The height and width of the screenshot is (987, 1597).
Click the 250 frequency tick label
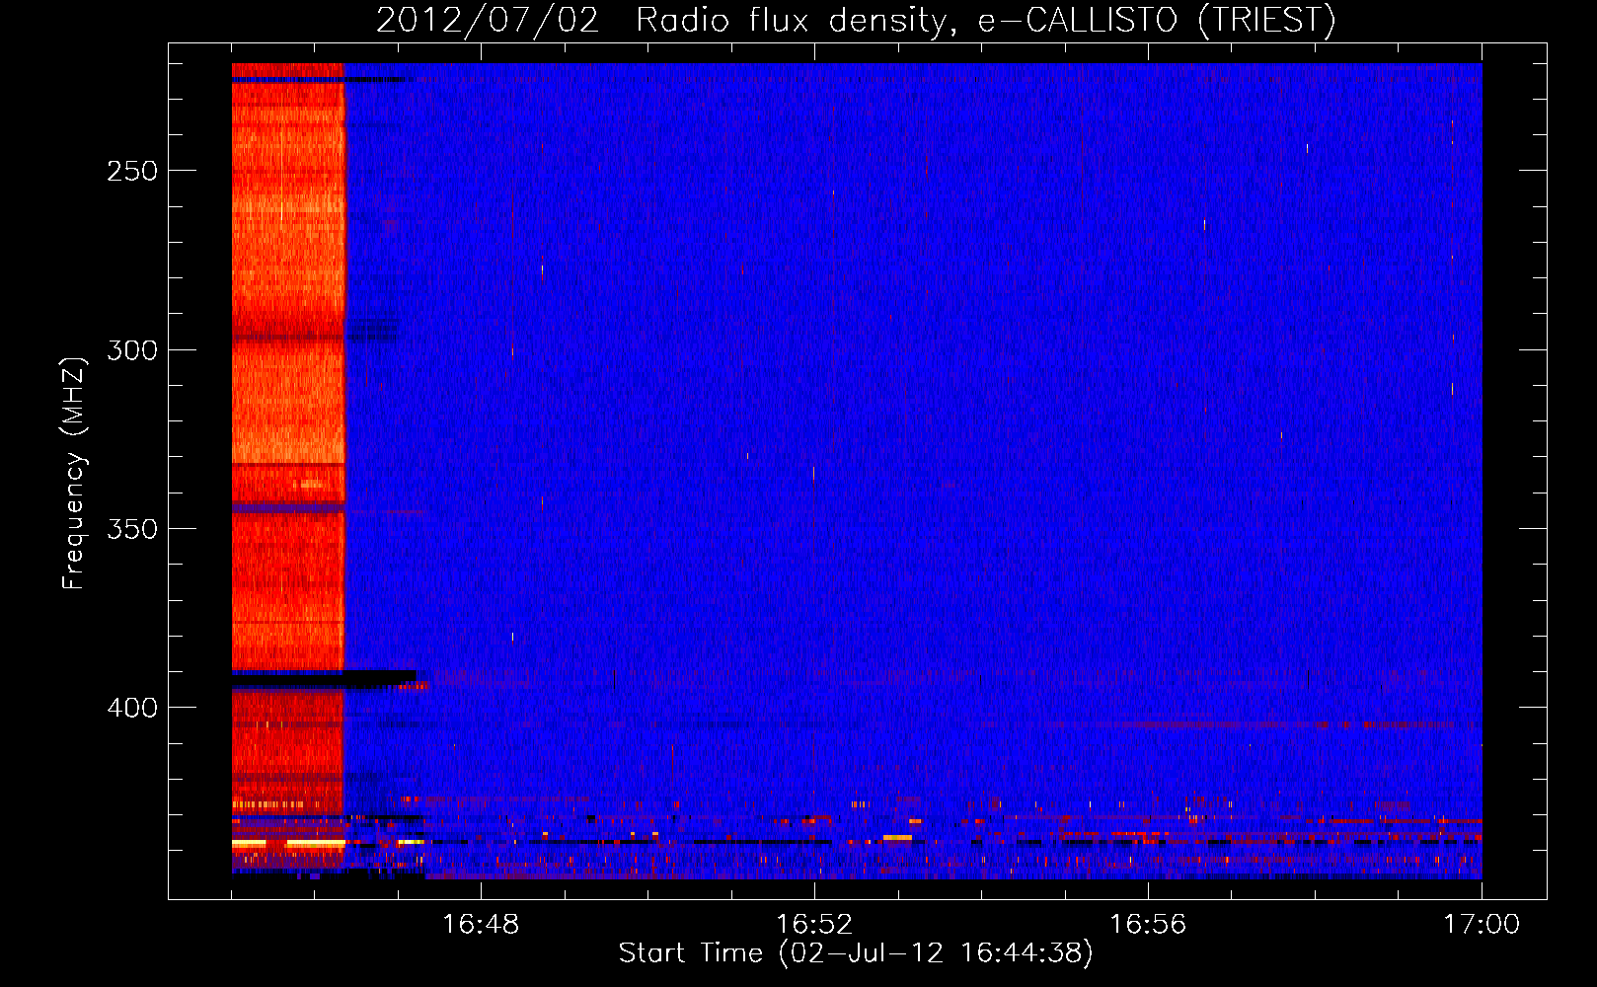132,171
